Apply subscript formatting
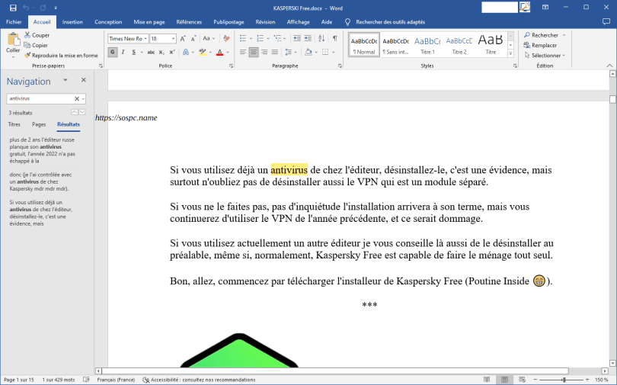 coord(161,52)
